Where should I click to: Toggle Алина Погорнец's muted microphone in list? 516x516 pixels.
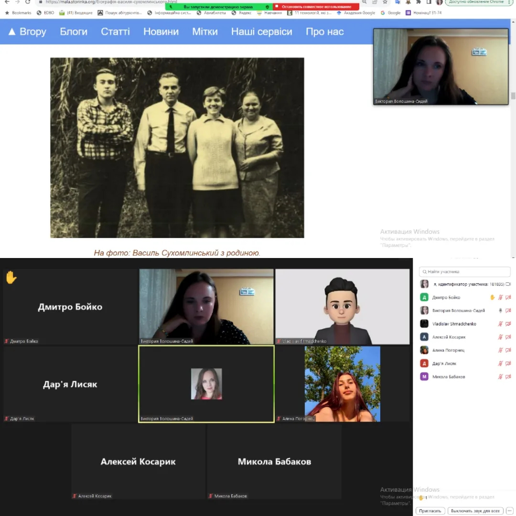500,350
